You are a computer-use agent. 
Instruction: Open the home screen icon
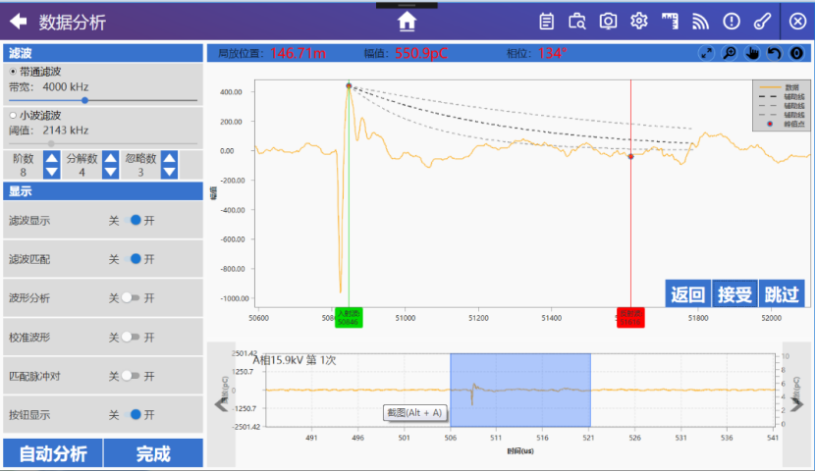[407, 22]
